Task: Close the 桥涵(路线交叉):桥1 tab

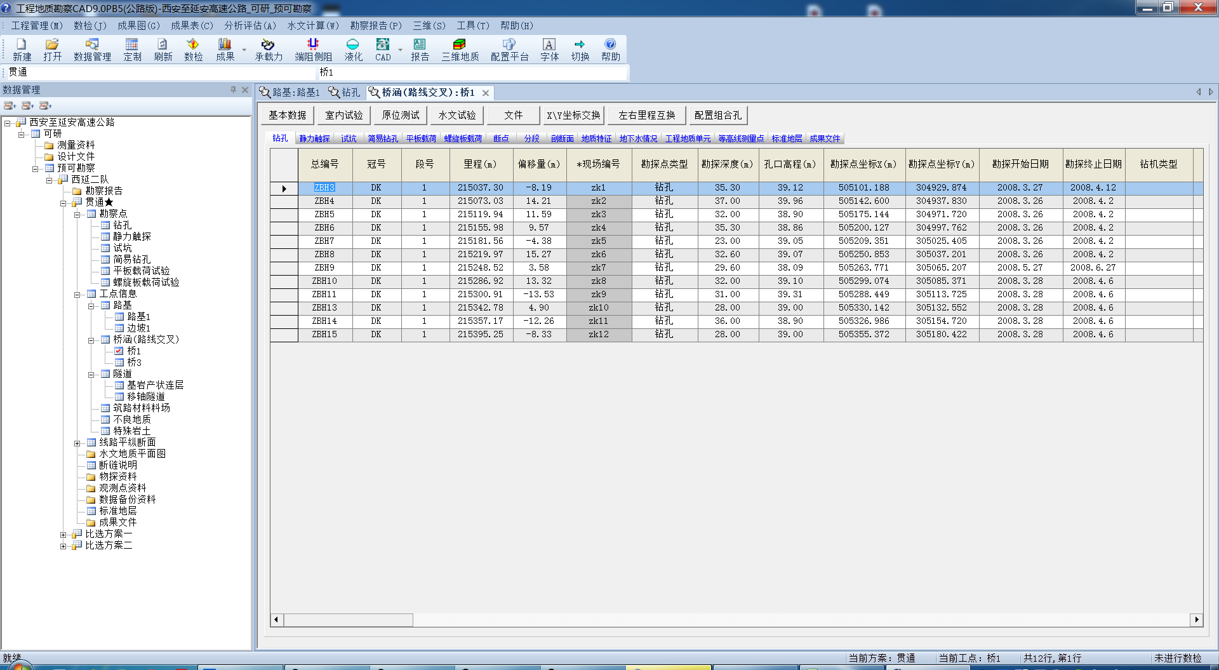Action: (486, 93)
